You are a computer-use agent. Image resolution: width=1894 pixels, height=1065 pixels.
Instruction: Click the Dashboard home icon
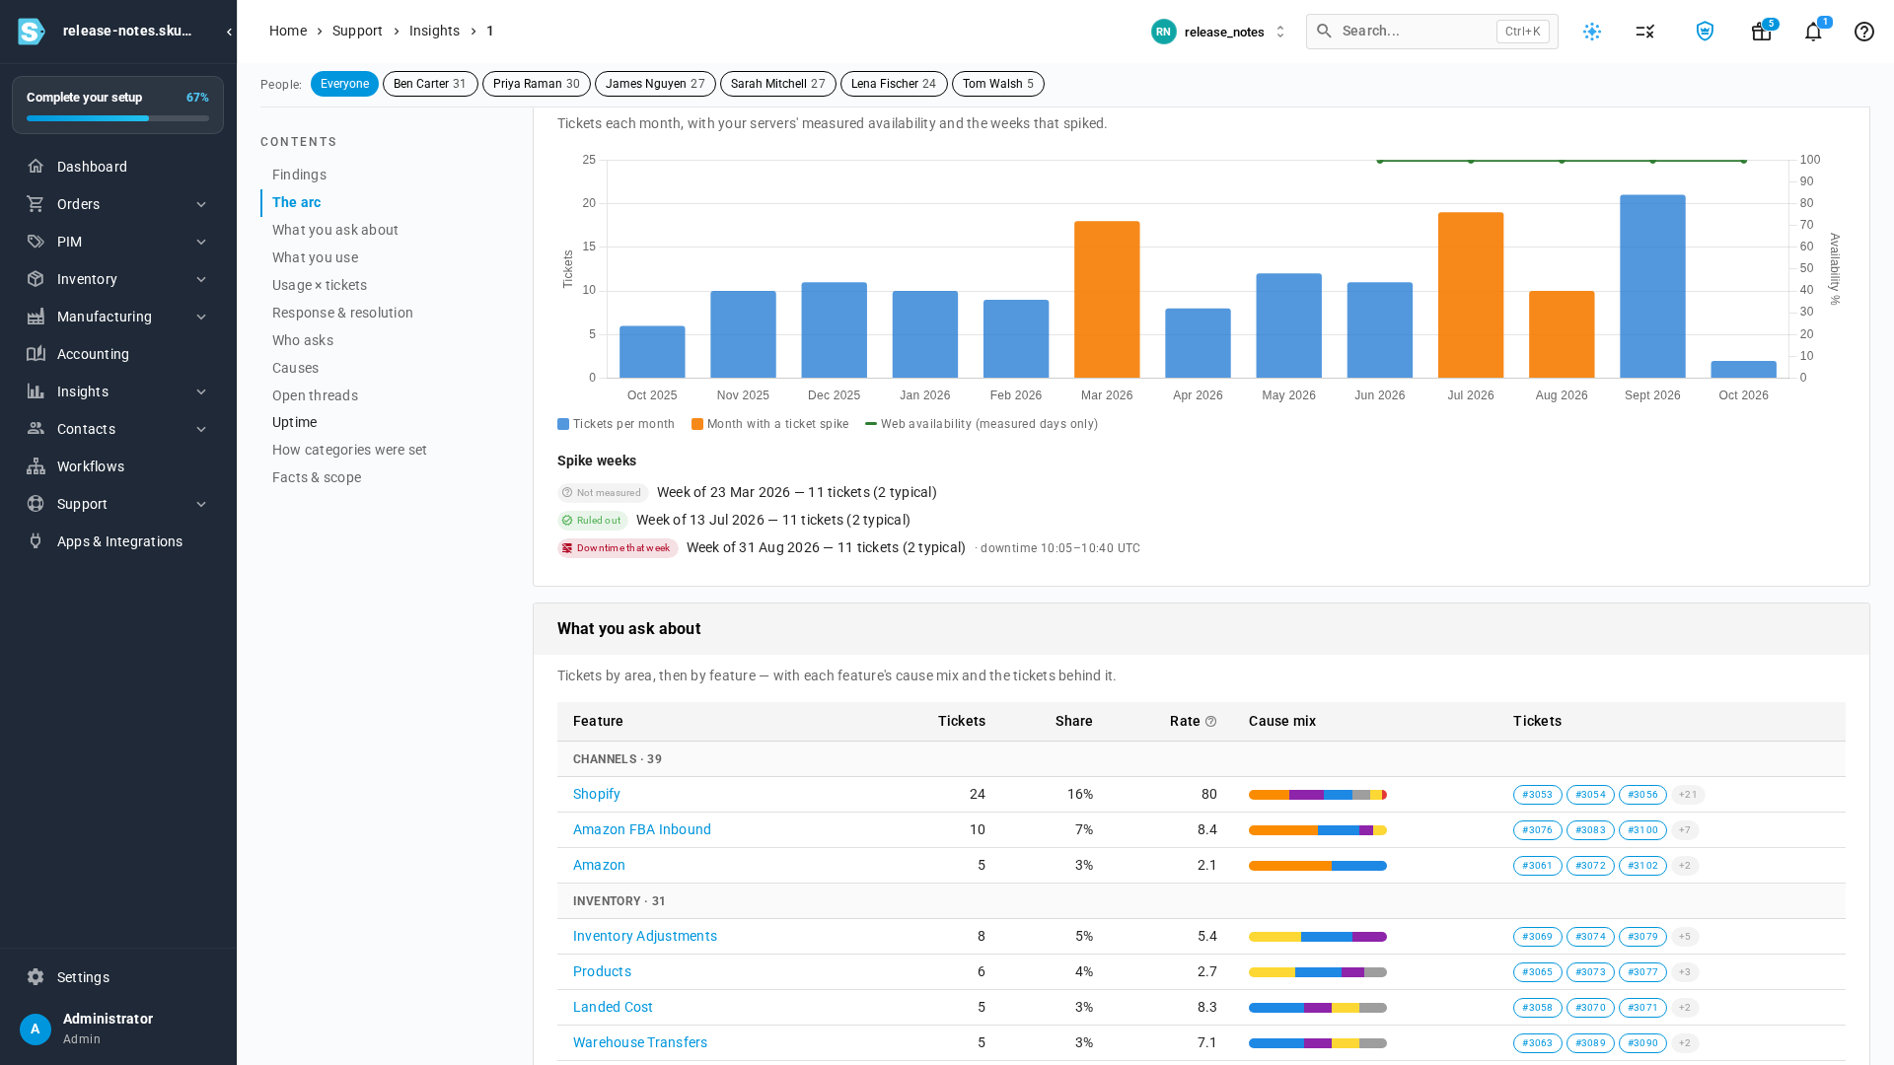[x=36, y=167]
